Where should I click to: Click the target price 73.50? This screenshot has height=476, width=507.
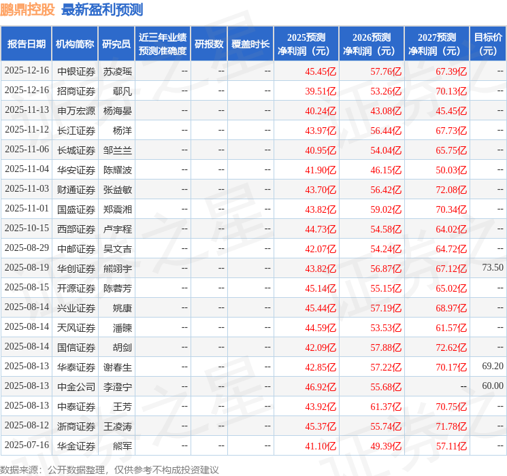pyautogui.click(x=493, y=267)
